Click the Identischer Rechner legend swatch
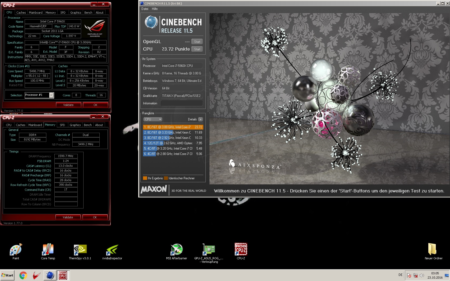Viewport: 450px width, 281px height. (166, 178)
